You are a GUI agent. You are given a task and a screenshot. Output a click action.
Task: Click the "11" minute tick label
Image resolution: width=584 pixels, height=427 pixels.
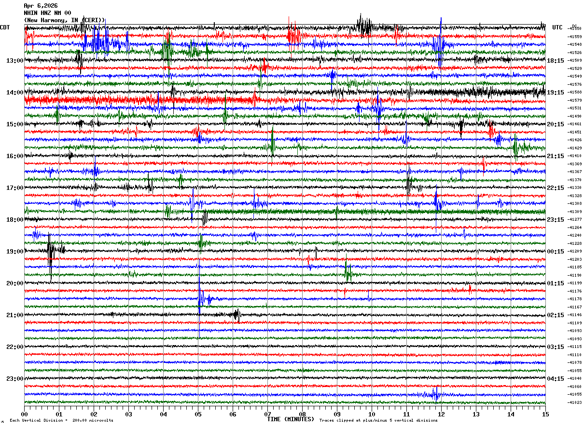[406, 414]
